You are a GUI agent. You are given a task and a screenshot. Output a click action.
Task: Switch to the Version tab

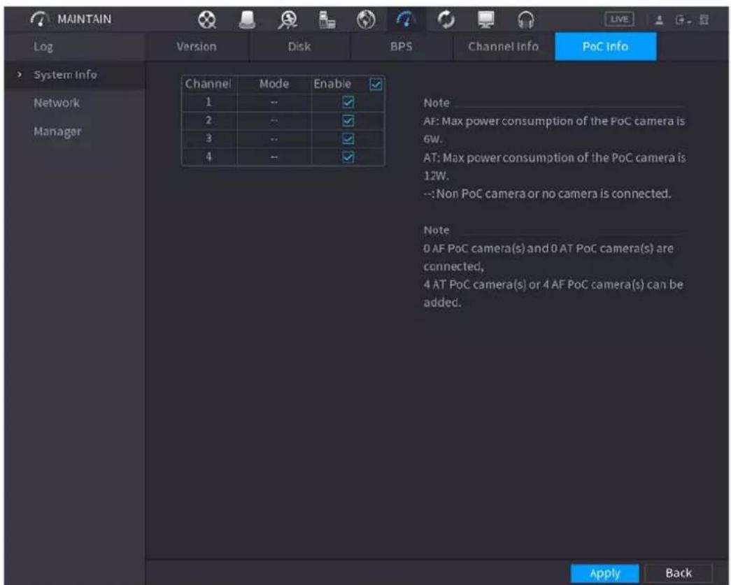(x=197, y=47)
